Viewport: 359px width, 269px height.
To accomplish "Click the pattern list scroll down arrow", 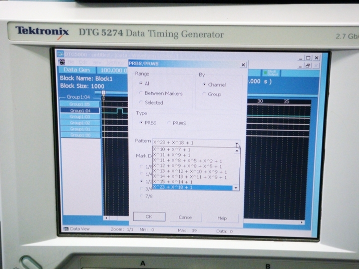I will [236, 188].
